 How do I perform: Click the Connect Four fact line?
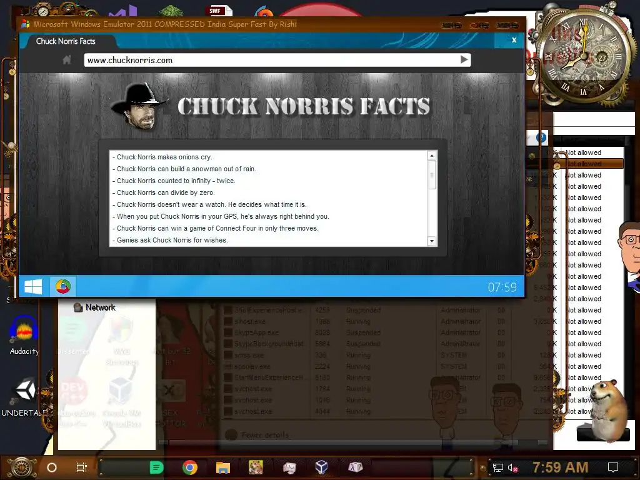[x=216, y=228]
